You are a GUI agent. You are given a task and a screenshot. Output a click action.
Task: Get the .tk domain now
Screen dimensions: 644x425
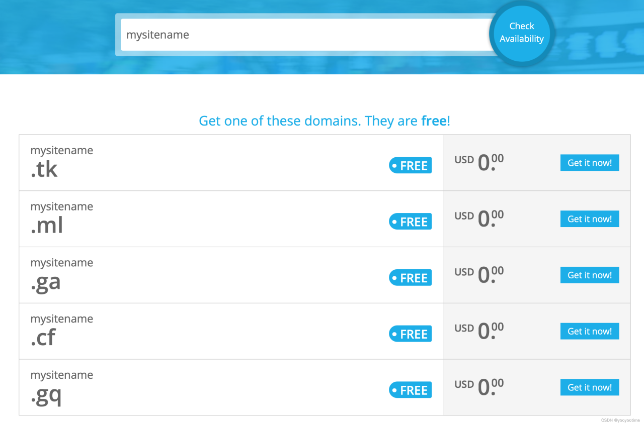coord(589,163)
